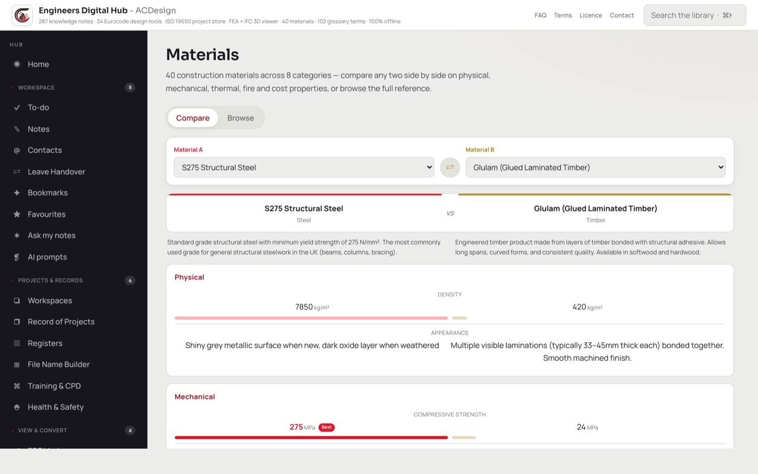Viewport: 758px width, 474px height.
Task: Collapse the Projects & Records section
Action: (x=74, y=280)
